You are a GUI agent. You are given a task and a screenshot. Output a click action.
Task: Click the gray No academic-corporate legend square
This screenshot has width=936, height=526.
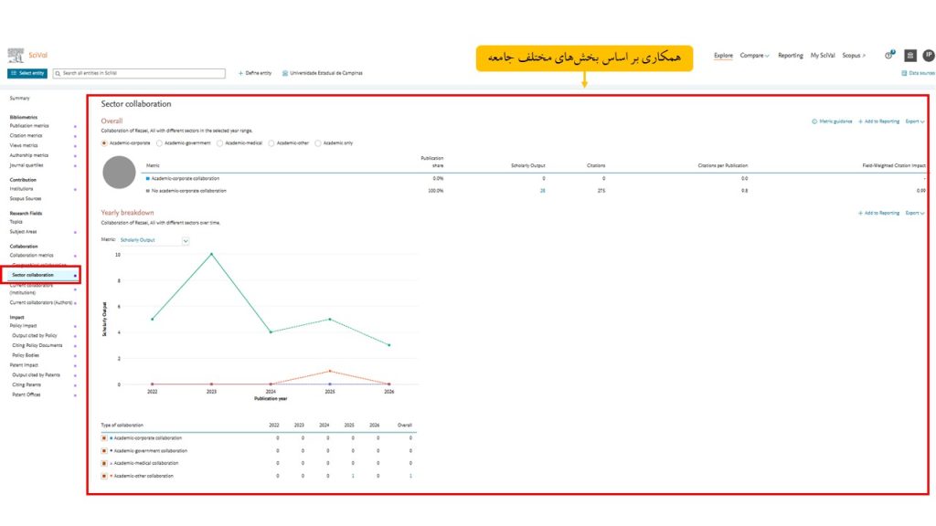click(x=147, y=191)
